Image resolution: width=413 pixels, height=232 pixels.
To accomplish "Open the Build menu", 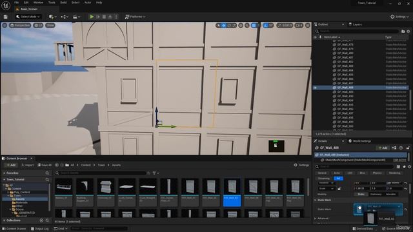I will click(x=63, y=3).
